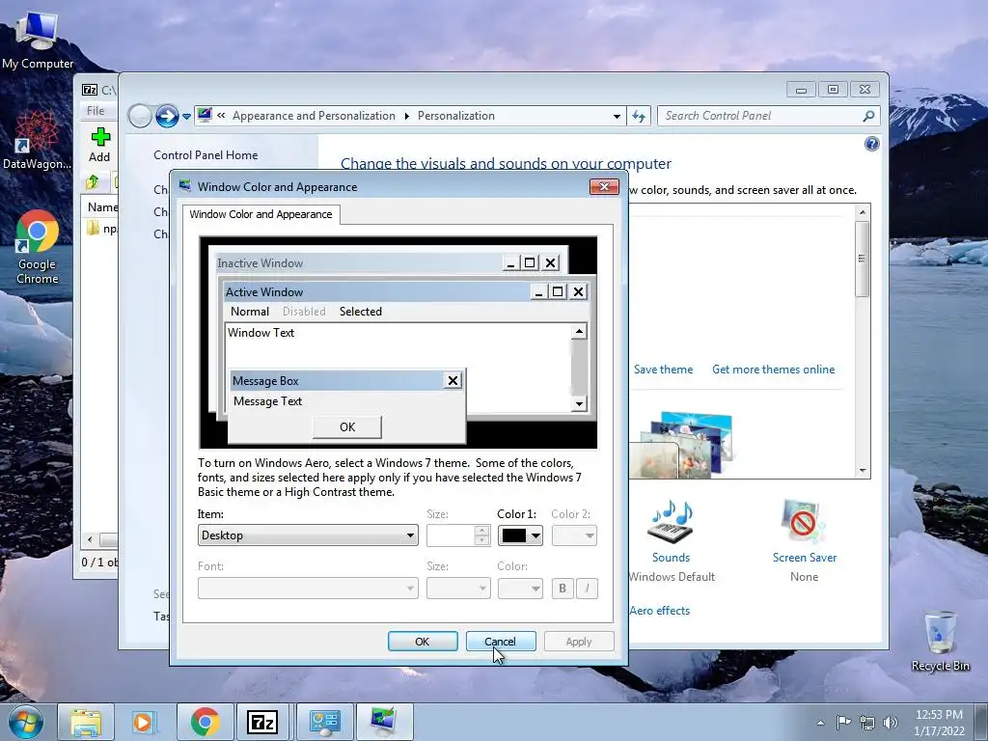The image size is (988, 741).
Task: Open Control Panel Home link
Action: click(206, 155)
